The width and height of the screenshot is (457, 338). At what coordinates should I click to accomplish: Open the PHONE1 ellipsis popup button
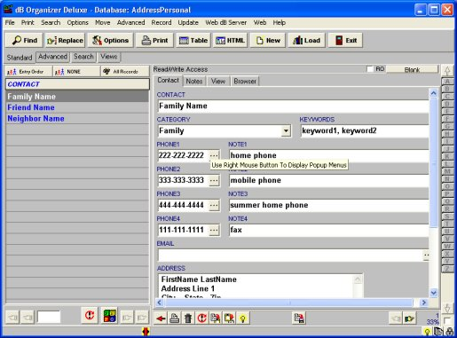click(x=214, y=155)
